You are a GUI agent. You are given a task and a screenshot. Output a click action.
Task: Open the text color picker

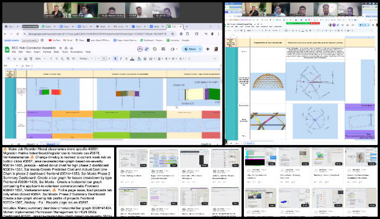click(x=132, y=58)
